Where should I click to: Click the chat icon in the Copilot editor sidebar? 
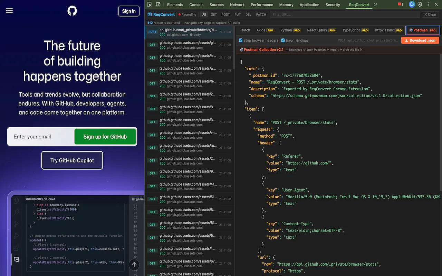16,259
